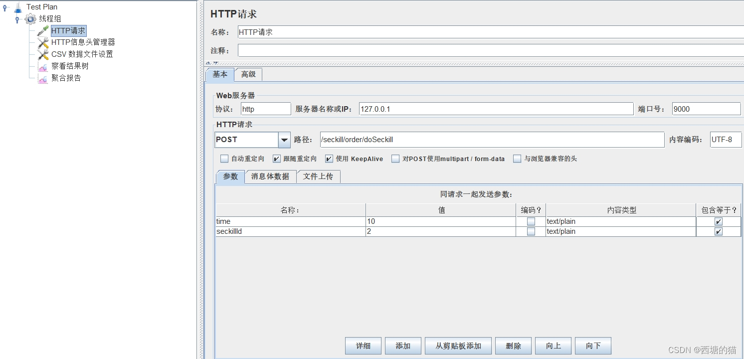Click the 服务器名称或IP field with 127.0.0.1
Screen dimensions: 744x359
pos(496,109)
